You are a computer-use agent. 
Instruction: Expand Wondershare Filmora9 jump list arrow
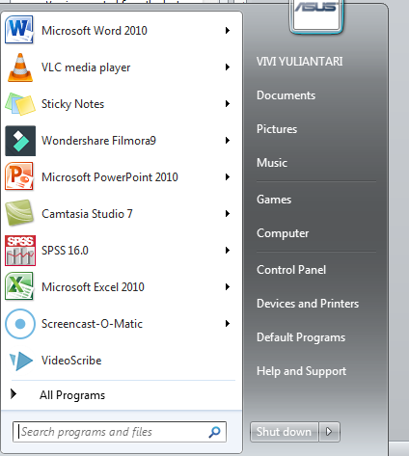click(228, 141)
